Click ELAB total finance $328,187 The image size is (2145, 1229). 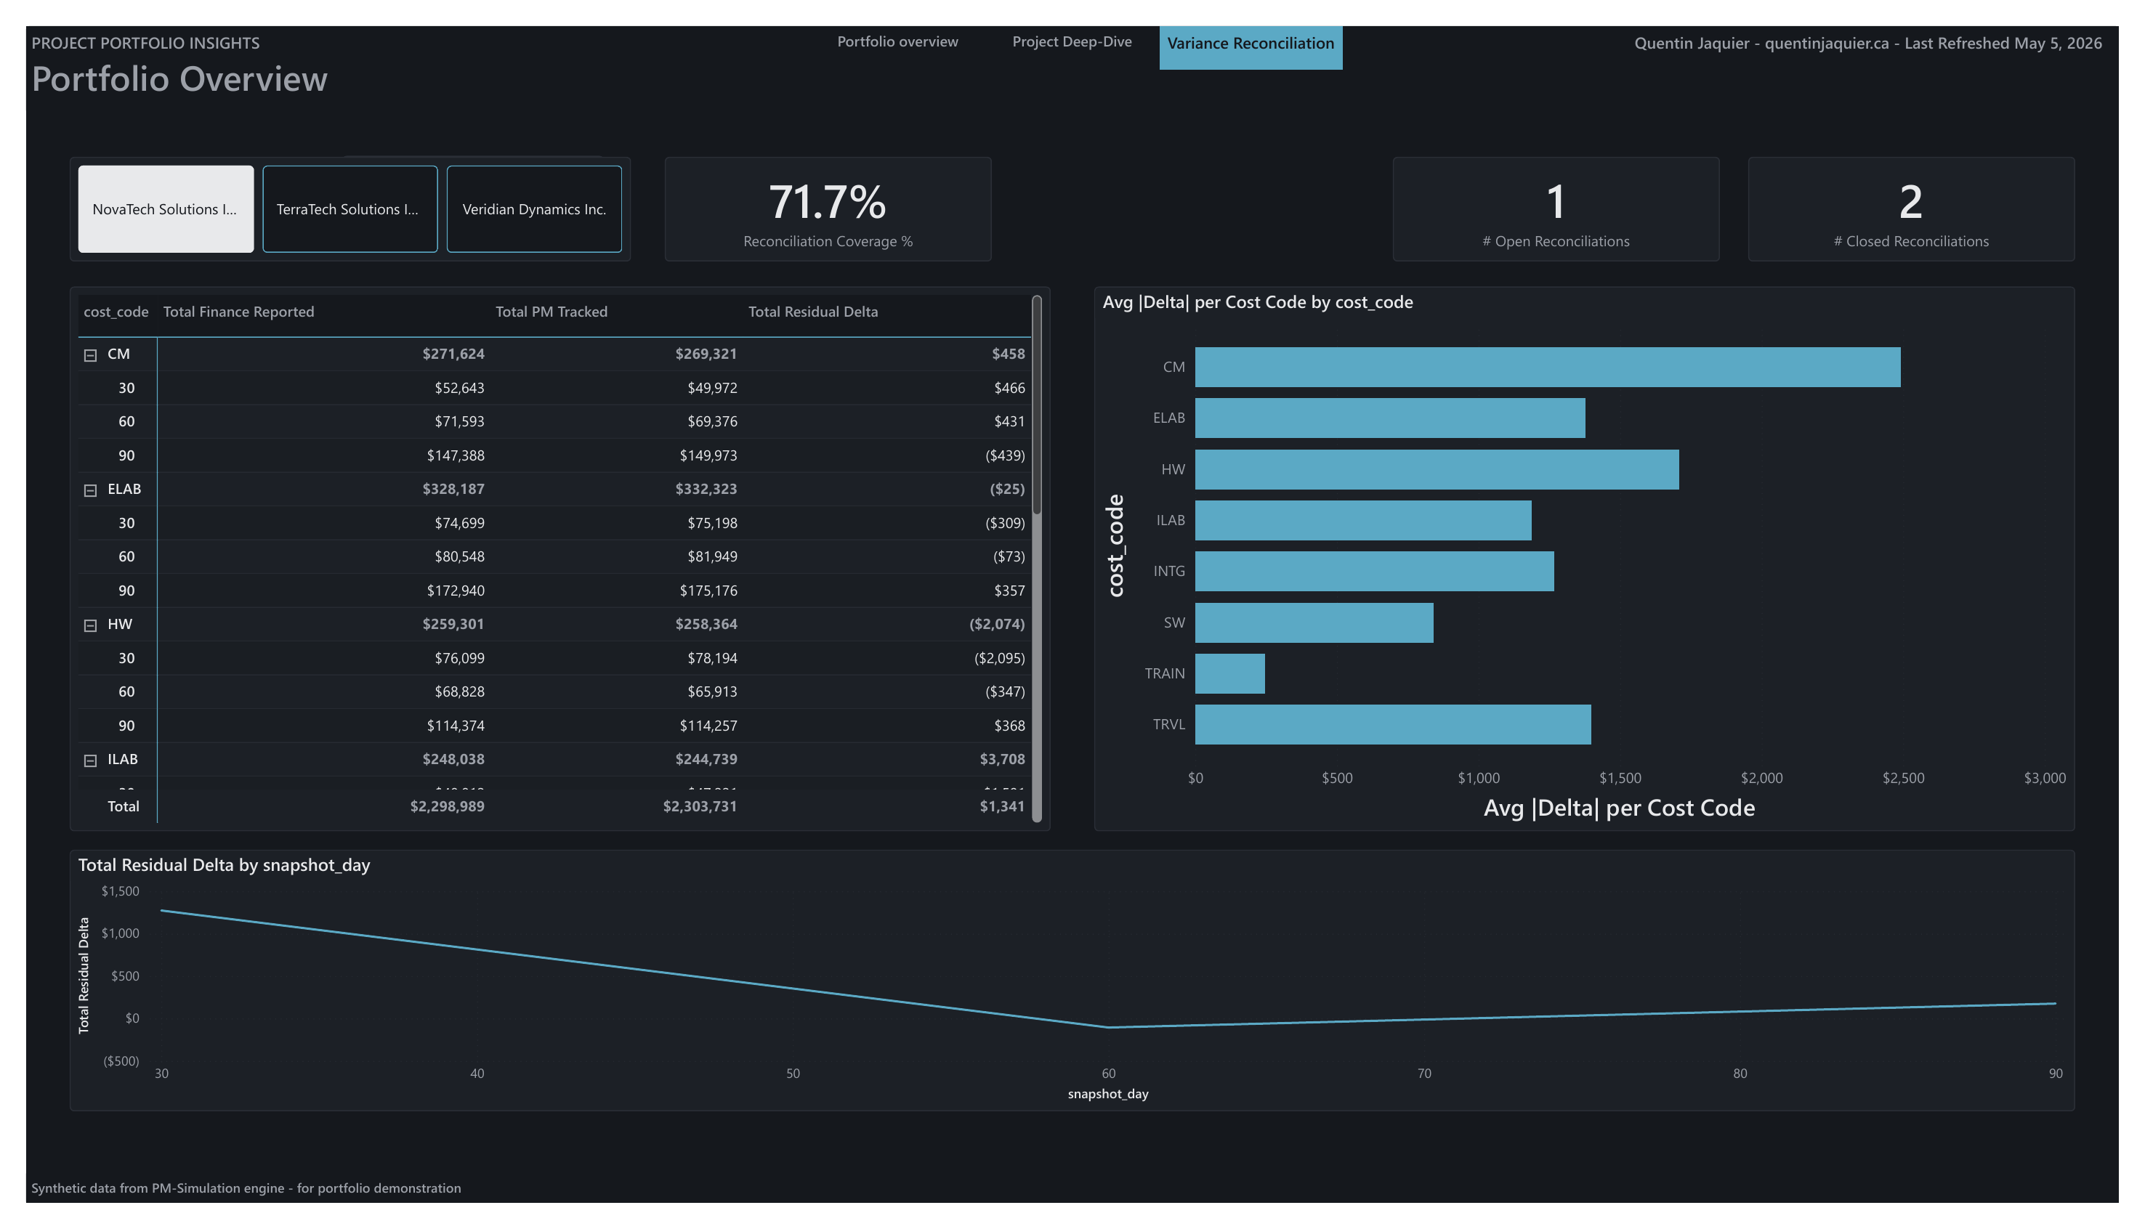coord(453,489)
